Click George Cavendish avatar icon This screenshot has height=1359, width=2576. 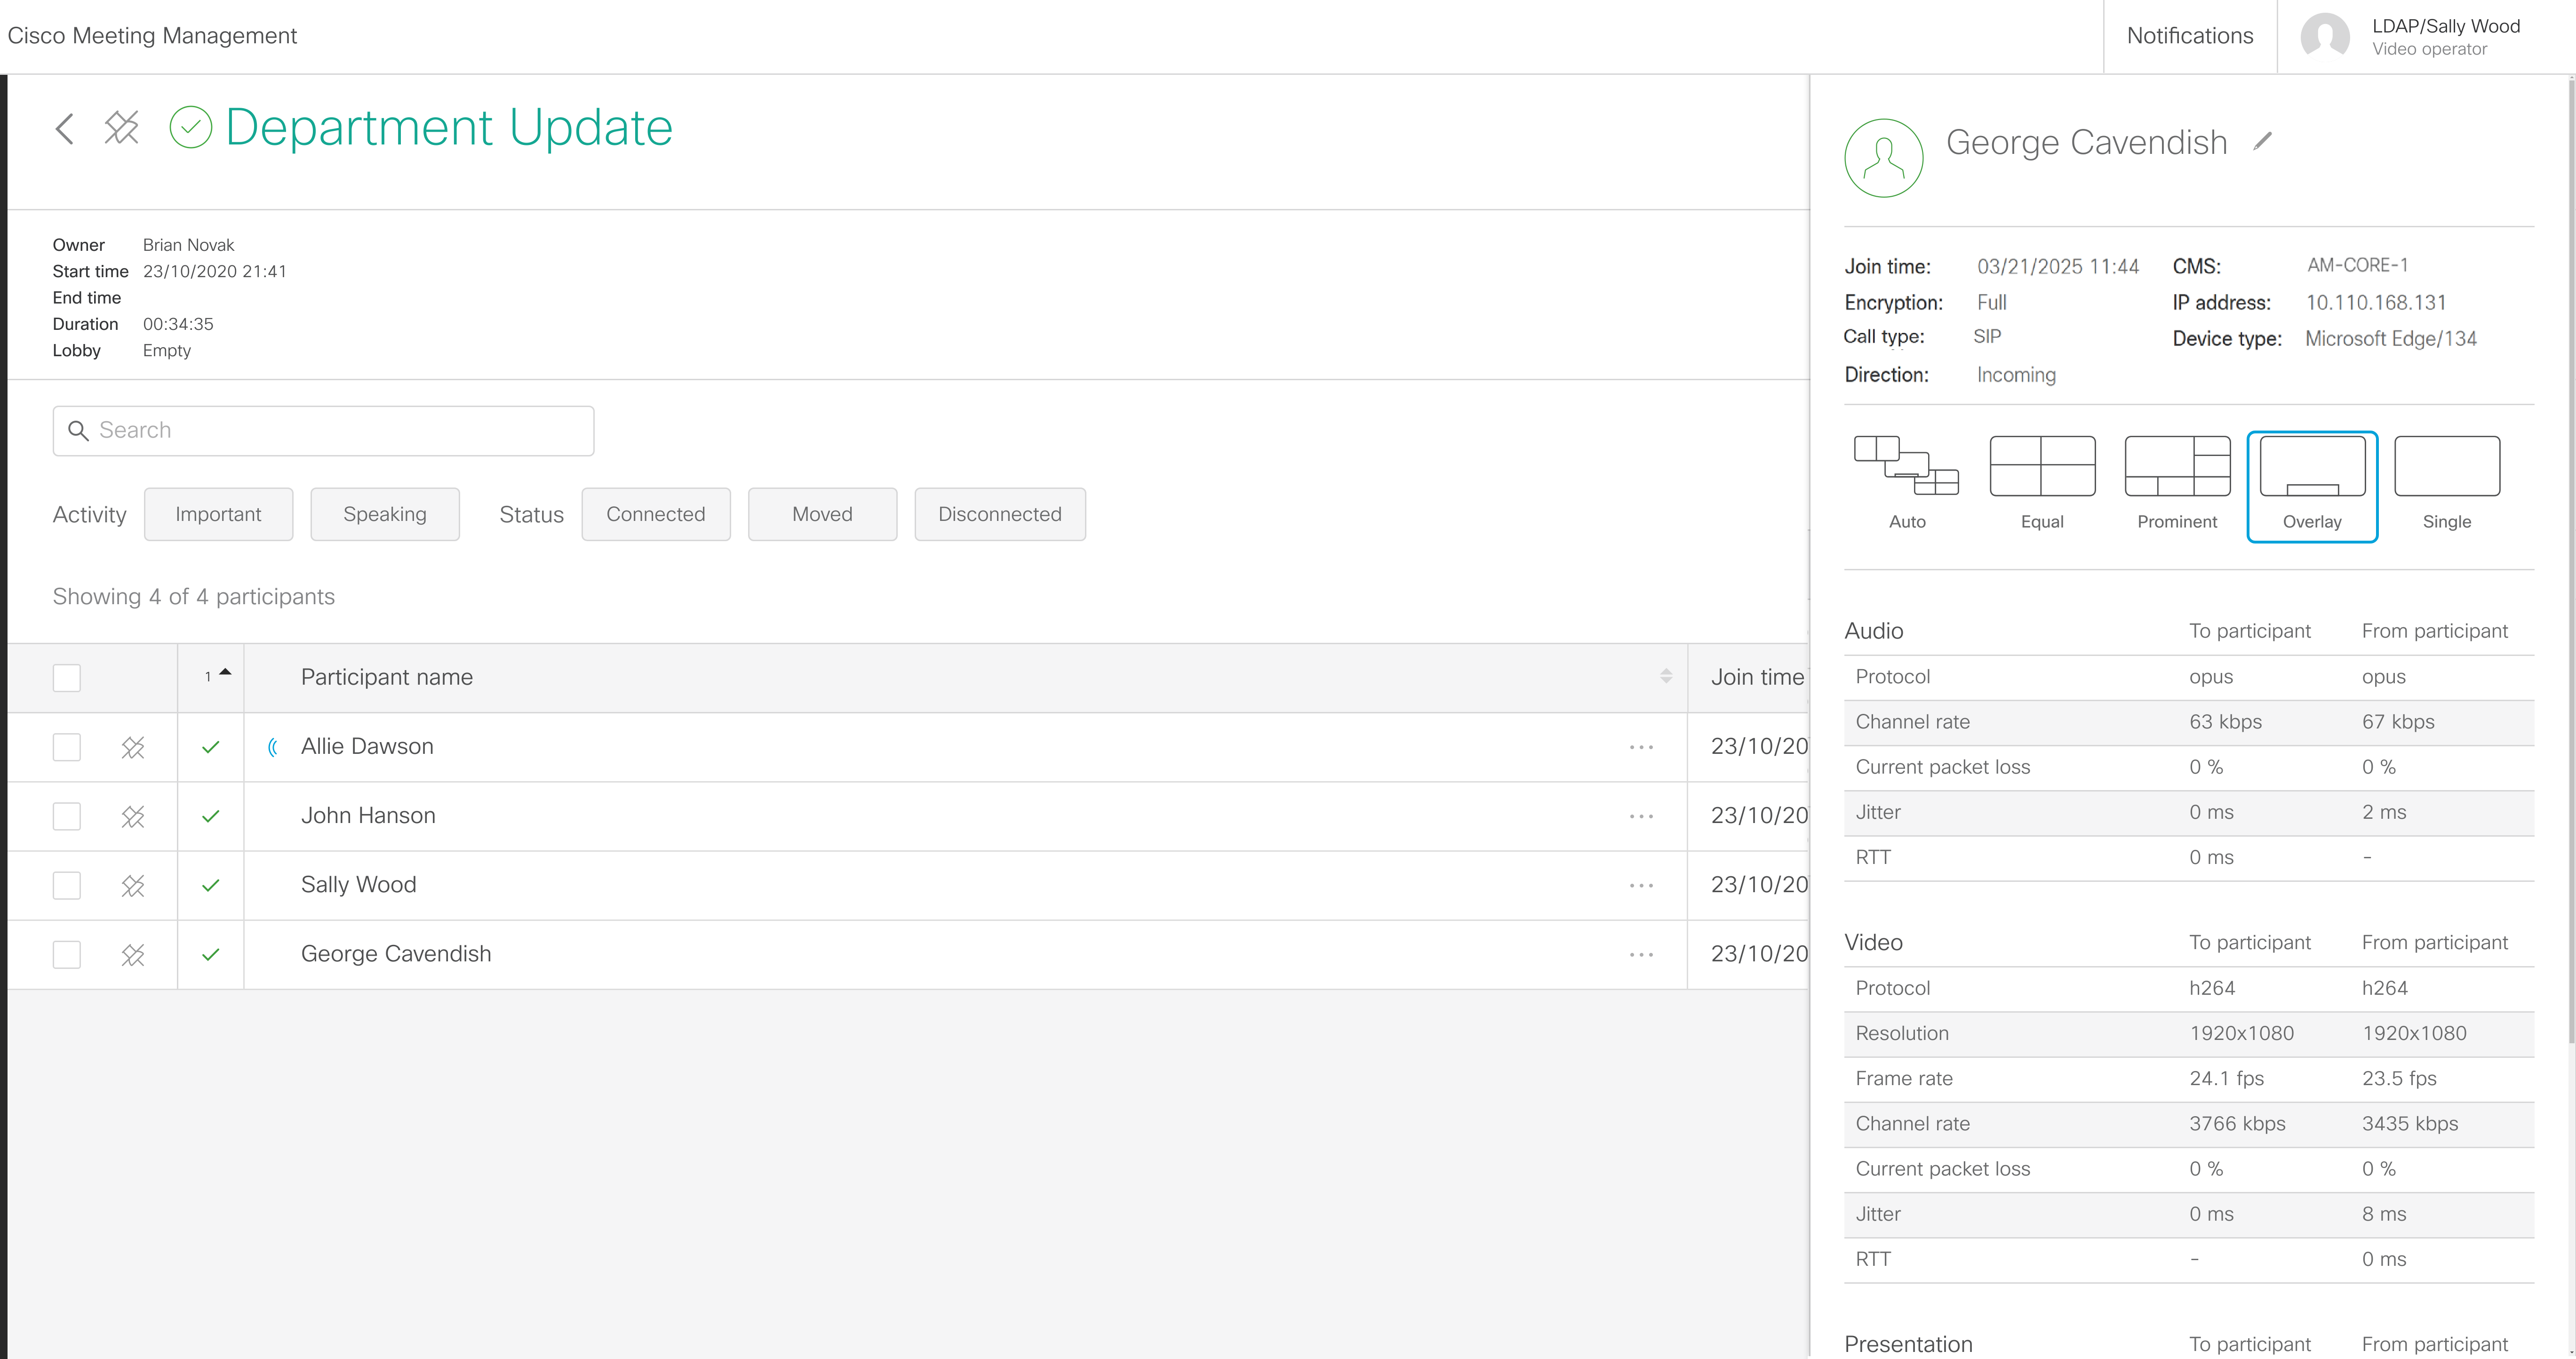click(1884, 158)
